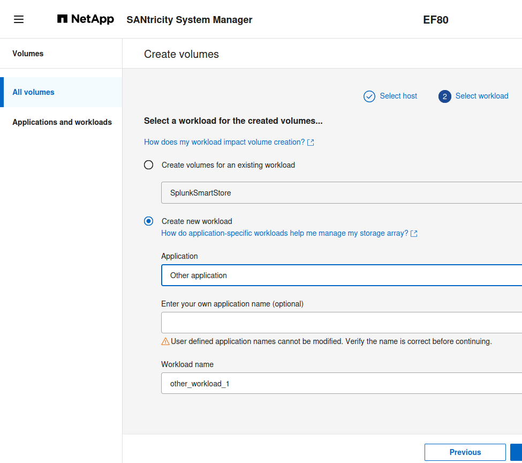Click the step 2 circle icon
The image size is (522, 463).
tap(444, 96)
